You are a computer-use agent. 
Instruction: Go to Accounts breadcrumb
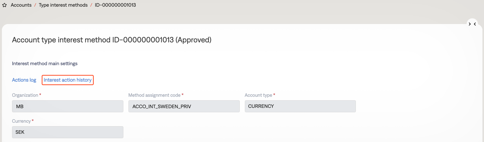(x=21, y=5)
